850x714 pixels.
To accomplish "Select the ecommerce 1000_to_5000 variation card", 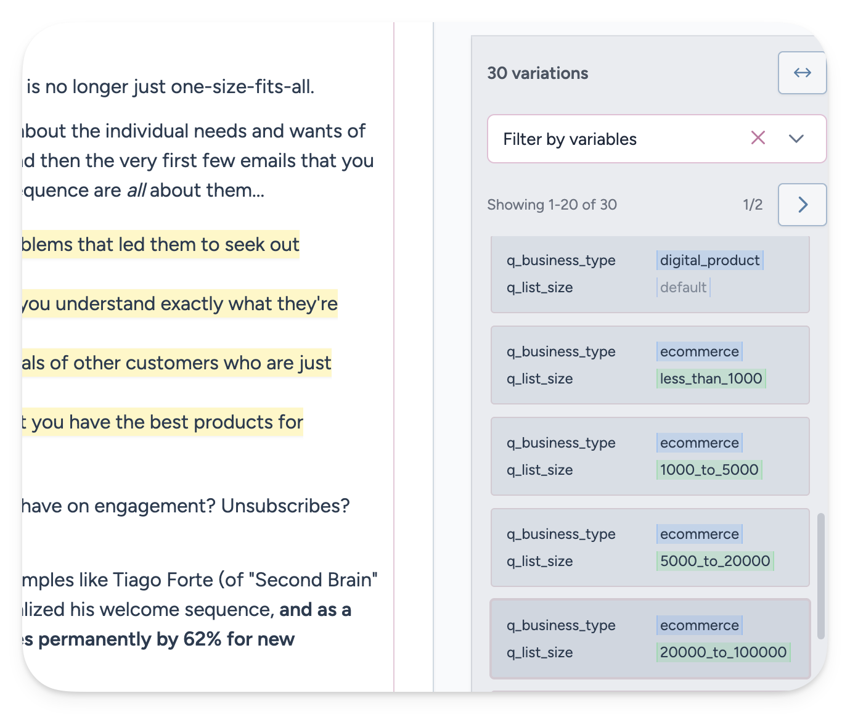I will pos(650,456).
